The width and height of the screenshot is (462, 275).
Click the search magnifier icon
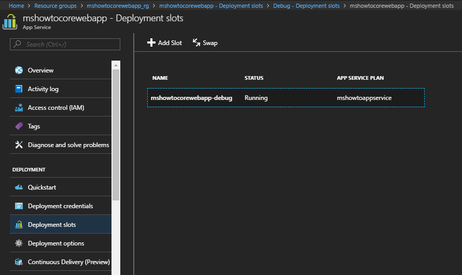(18, 44)
